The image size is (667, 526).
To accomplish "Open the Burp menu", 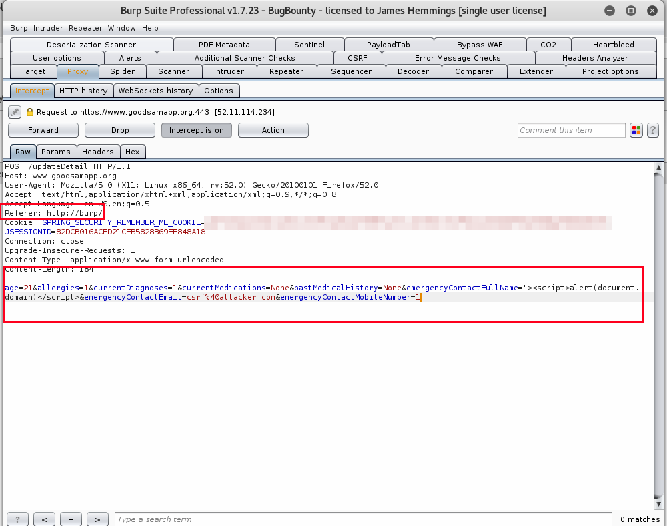I will pyautogui.click(x=19, y=28).
